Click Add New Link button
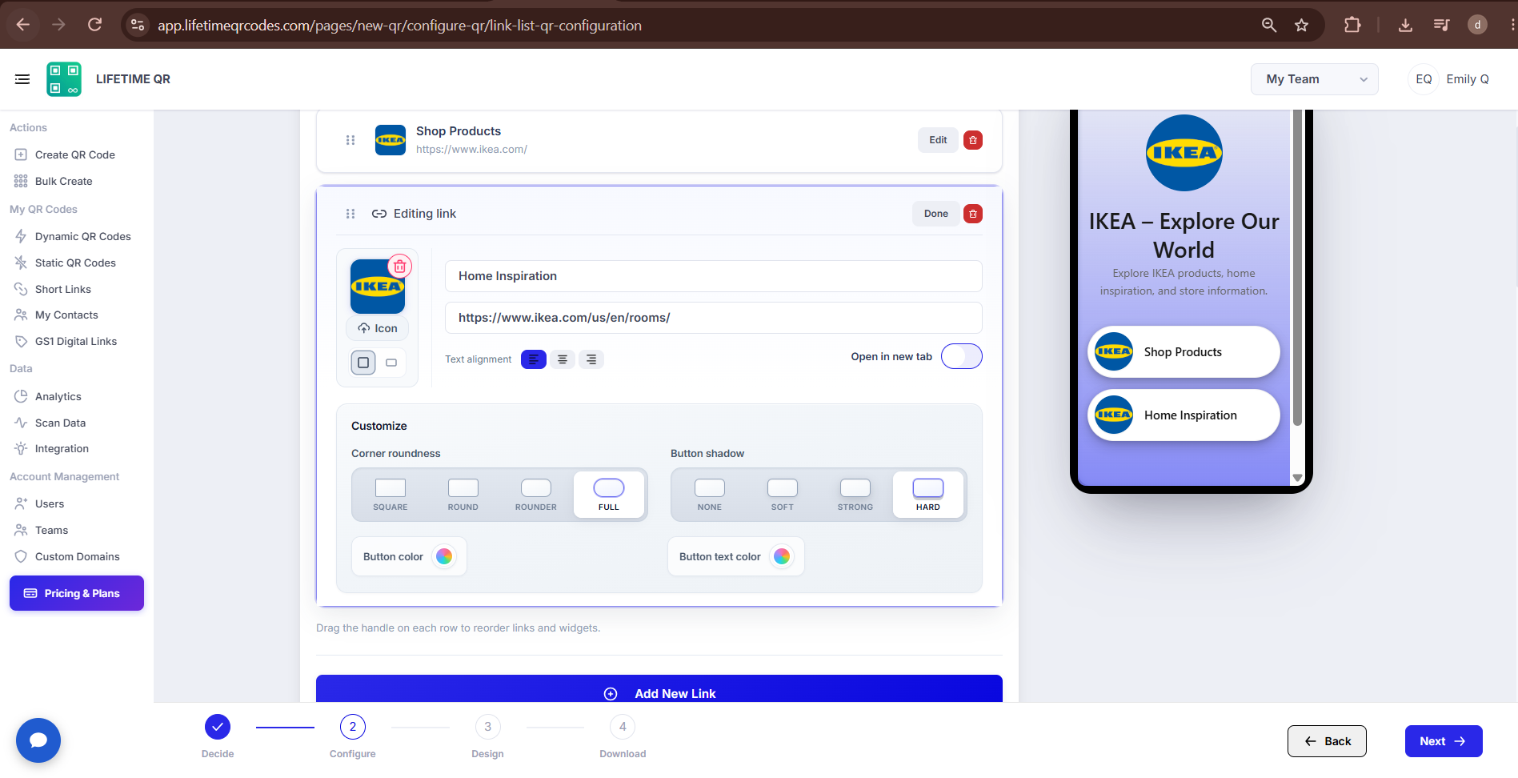This screenshot has width=1518, height=778. tap(659, 689)
